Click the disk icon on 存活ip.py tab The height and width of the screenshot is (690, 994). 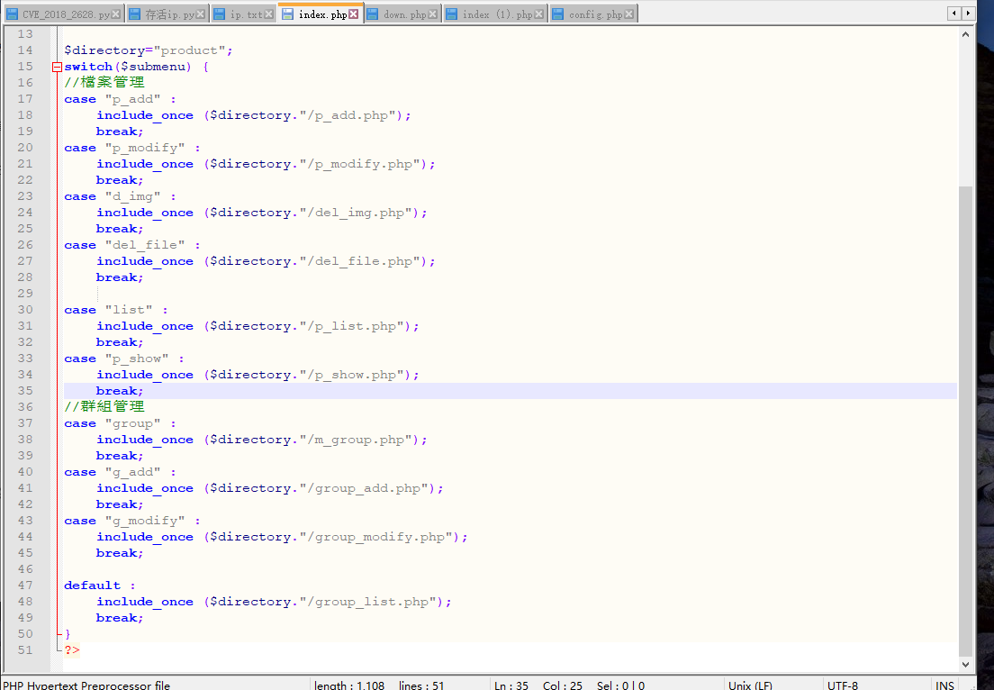(135, 14)
